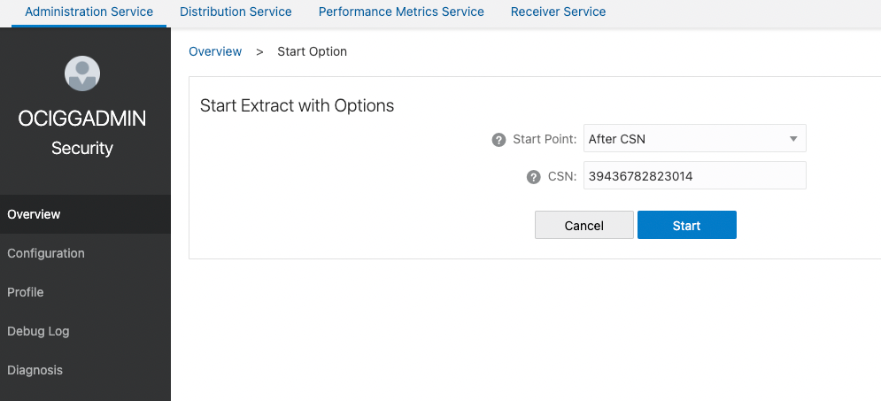
Task: Open Diagnosis from the sidebar
Action: pyautogui.click(x=85, y=370)
